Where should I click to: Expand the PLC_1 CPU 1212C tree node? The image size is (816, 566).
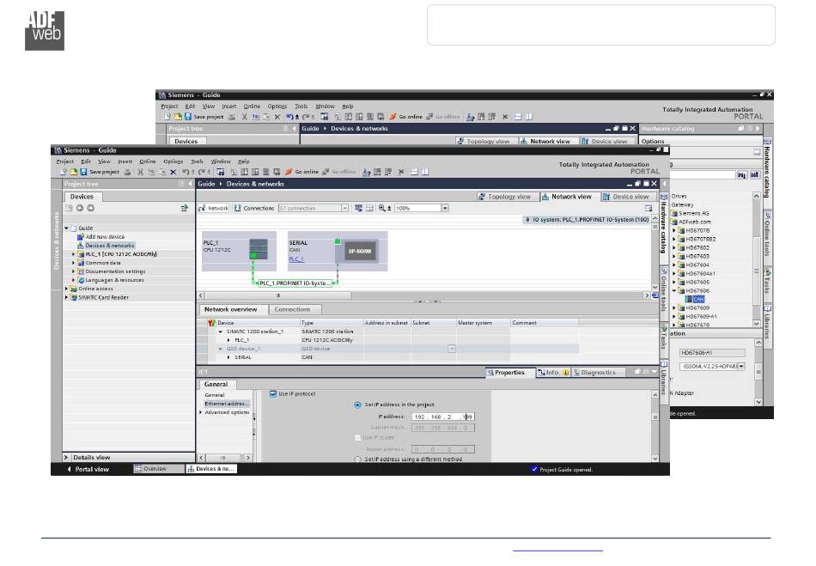pyautogui.click(x=73, y=254)
